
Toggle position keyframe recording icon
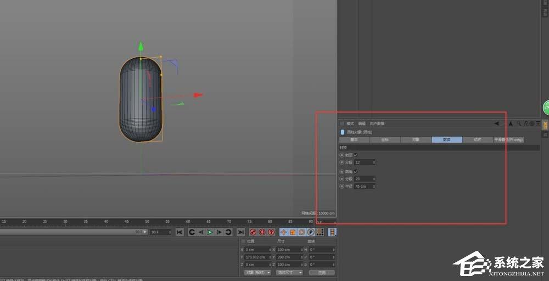pos(283,232)
